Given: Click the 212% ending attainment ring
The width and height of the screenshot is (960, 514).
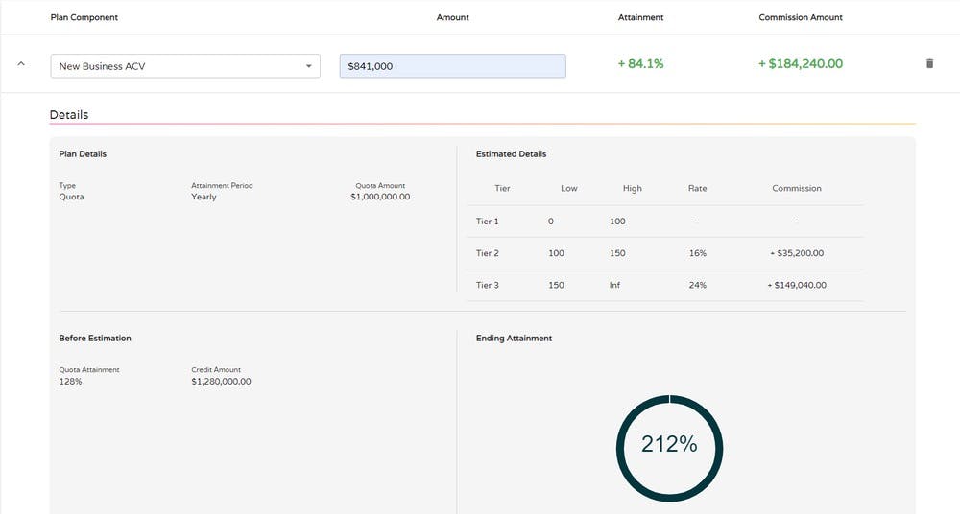Looking at the screenshot, I should click(669, 449).
